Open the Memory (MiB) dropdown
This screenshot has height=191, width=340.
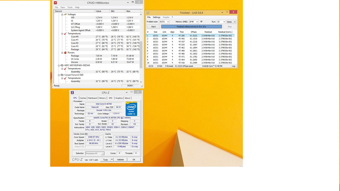(x=197, y=22)
